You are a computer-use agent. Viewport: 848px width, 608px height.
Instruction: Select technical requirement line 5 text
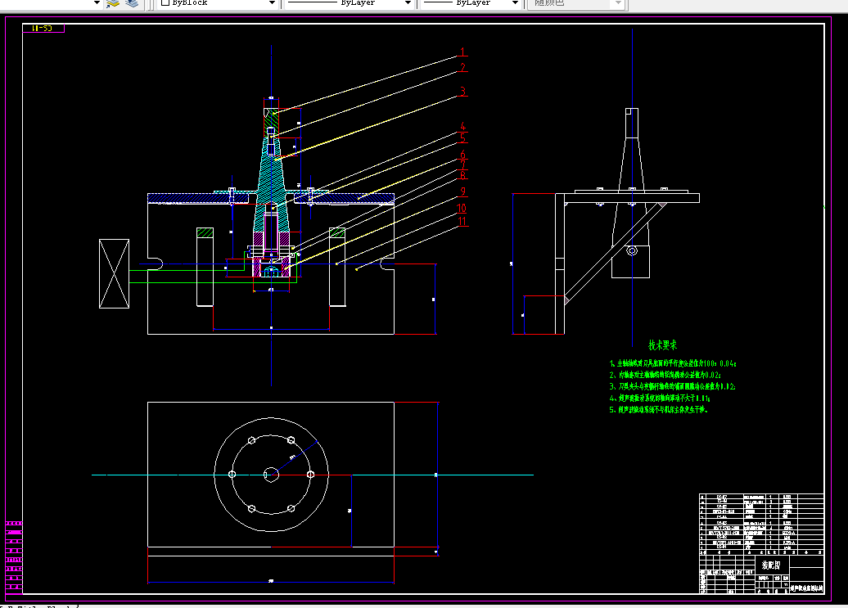(659, 410)
